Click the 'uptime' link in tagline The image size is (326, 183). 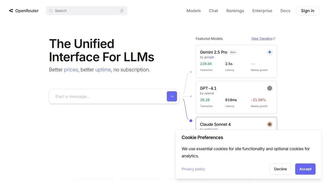[x=103, y=70]
